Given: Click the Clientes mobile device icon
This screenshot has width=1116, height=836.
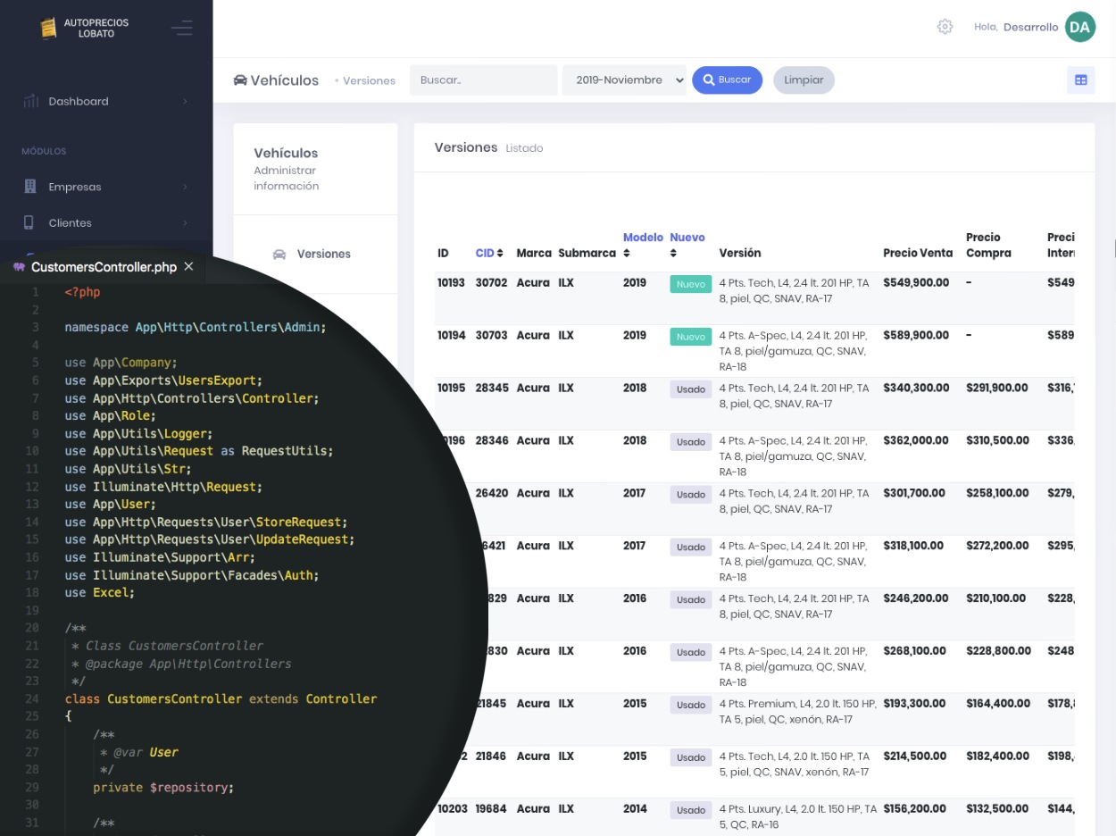Looking at the screenshot, I should click(29, 222).
